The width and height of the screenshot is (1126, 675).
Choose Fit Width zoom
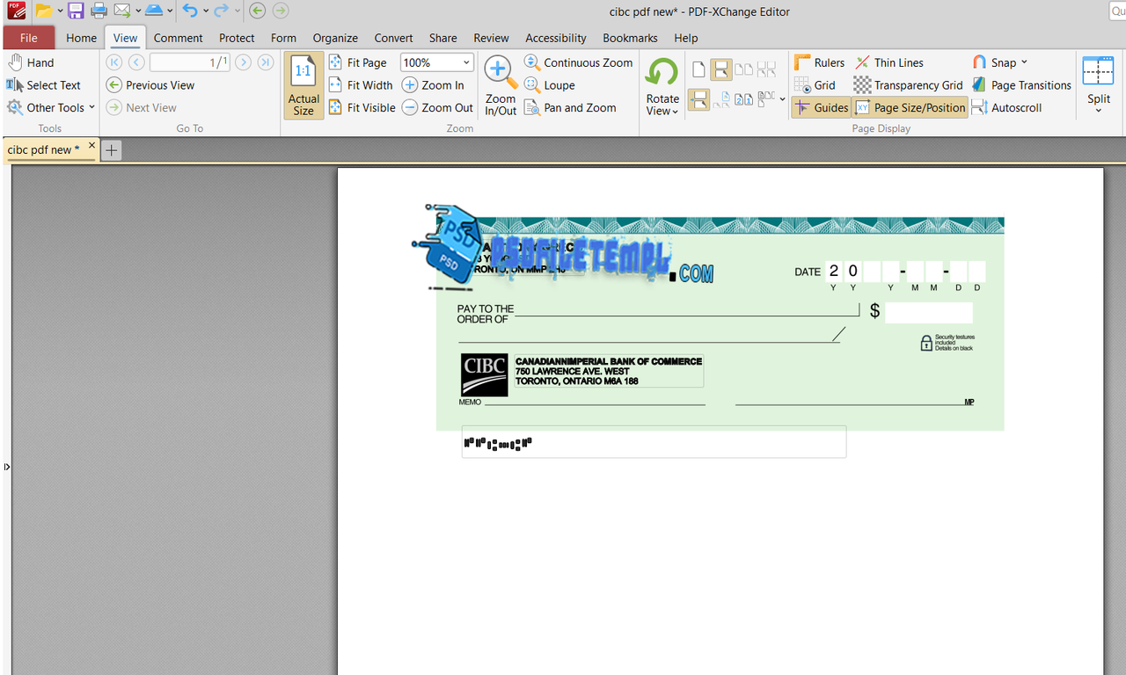point(361,85)
